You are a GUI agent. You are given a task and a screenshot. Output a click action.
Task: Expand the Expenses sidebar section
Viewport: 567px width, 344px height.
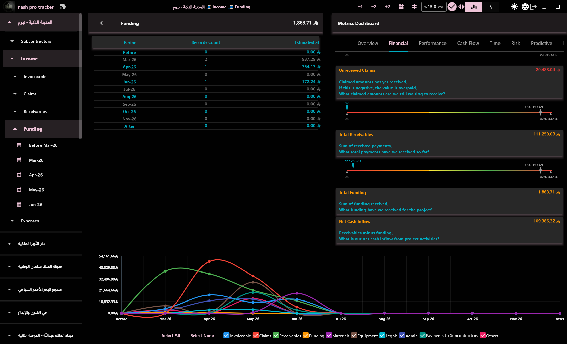point(12,221)
